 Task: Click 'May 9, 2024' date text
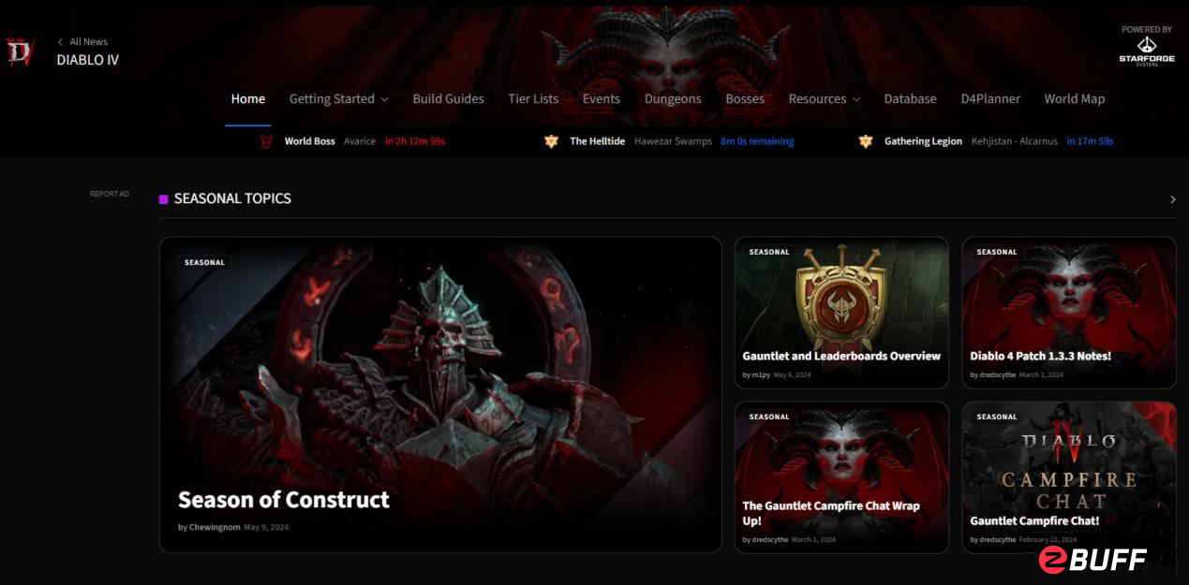point(266,528)
